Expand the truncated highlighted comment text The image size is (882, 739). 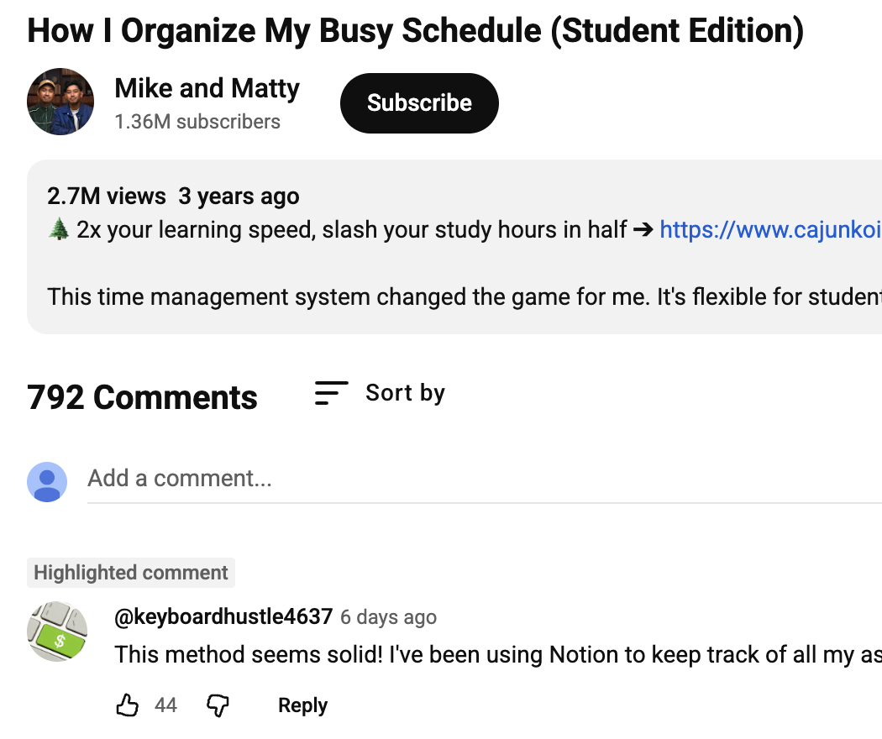click(497, 654)
